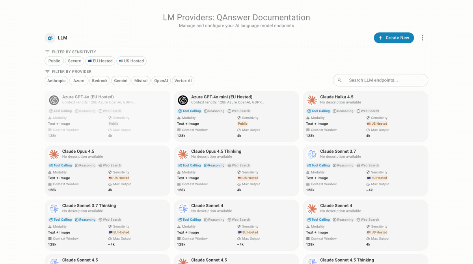Open the Claude Sonnet 4.5 Thinking card title

point(347,260)
